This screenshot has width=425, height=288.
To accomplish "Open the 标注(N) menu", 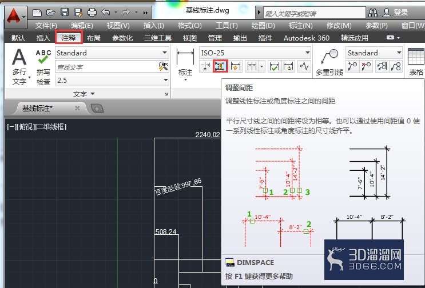I will tap(301, 26).
